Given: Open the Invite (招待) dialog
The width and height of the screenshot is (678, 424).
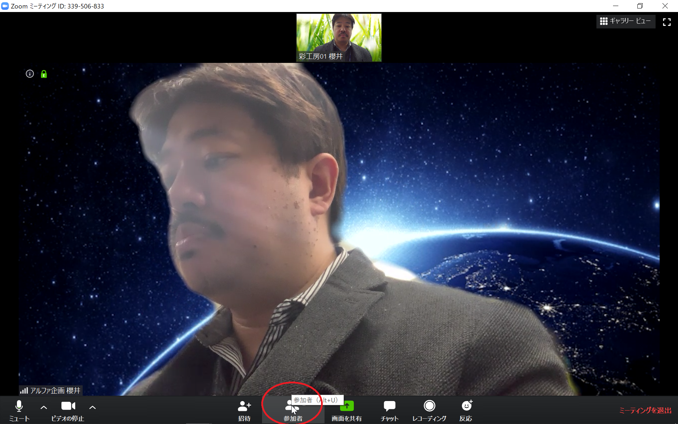Looking at the screenshot, I should [x=244, y=410].
